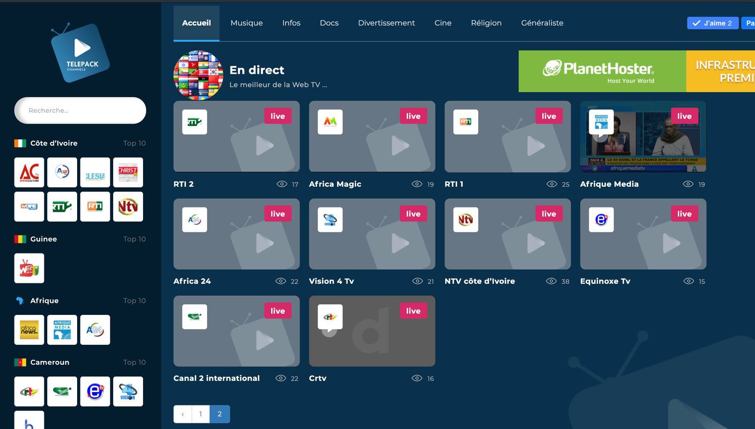Image resolution: width=755 pixels, height=429 pixels.
Task: Play the NTV côte d'Ivoire live thumbnail
Action: 507,234
